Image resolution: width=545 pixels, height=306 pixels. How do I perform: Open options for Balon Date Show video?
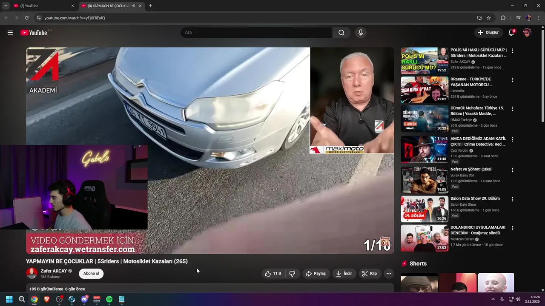click(x=513, y=199)
